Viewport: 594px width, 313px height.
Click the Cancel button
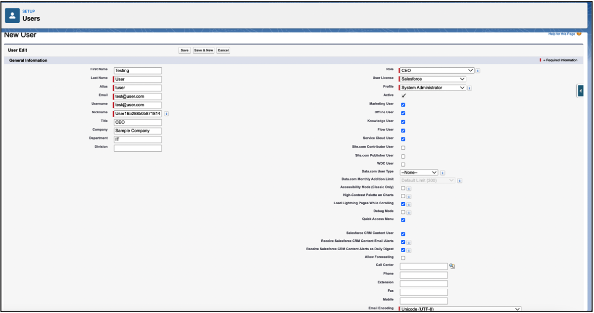pyautogui.click(x=223, y=50)
